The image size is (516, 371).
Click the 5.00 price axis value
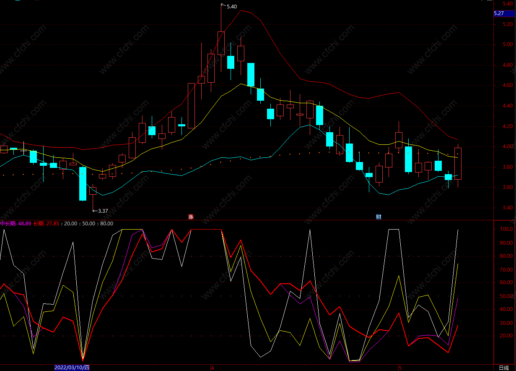tap(508, 44)
